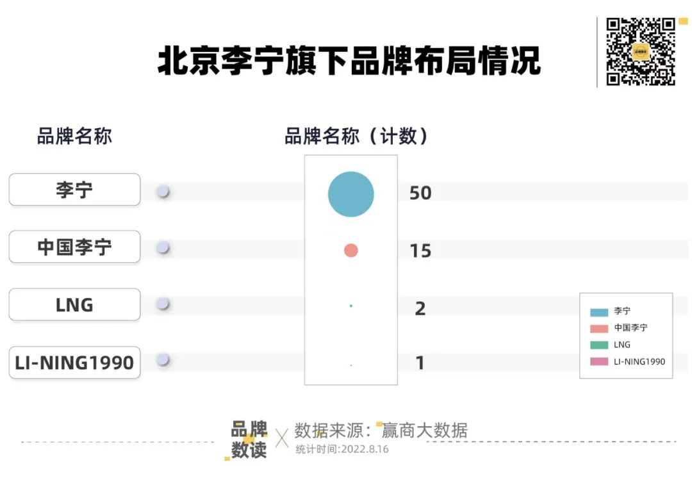Click the round dot beside 中国李宁 row
This screenshot has width=692, height=478.
163,247
